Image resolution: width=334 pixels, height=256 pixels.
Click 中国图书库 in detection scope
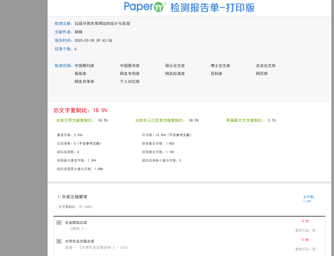pyautogui.click(x=130, y=66)
